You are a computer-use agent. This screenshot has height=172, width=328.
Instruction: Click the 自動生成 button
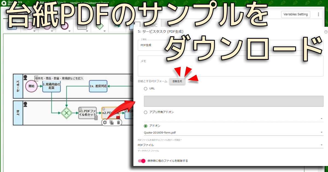(177, 81)
